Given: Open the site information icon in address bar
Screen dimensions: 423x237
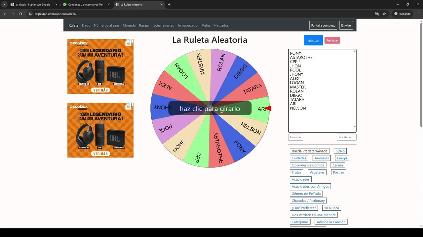Looking at the screenshot, I should tap(30, 14).
